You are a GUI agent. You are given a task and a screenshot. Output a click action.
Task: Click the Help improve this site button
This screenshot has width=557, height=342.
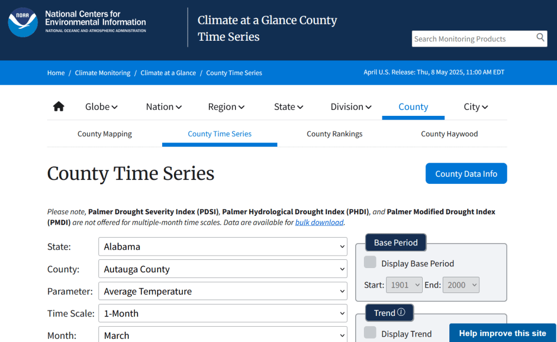pyautogui.click(x=503, y=333)
